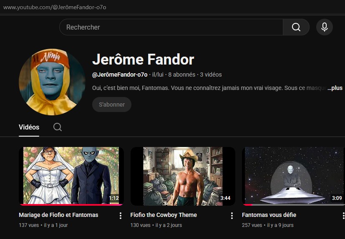Screen dimensions: 345x239
Task: Open three-dot menu for Fantomas vous défie
Action: [343, 215]
